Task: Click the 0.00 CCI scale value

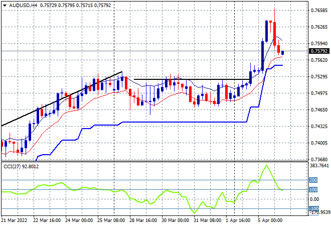Action: 314,199
